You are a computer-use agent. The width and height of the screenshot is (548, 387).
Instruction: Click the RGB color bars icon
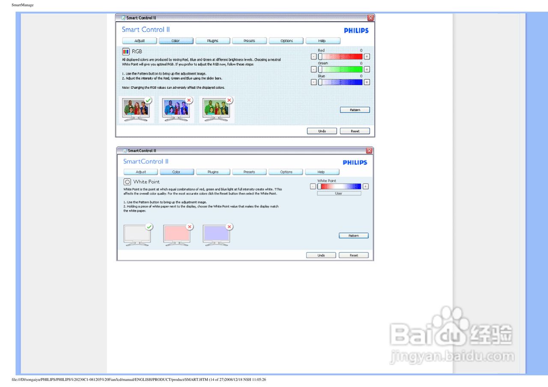126,51
